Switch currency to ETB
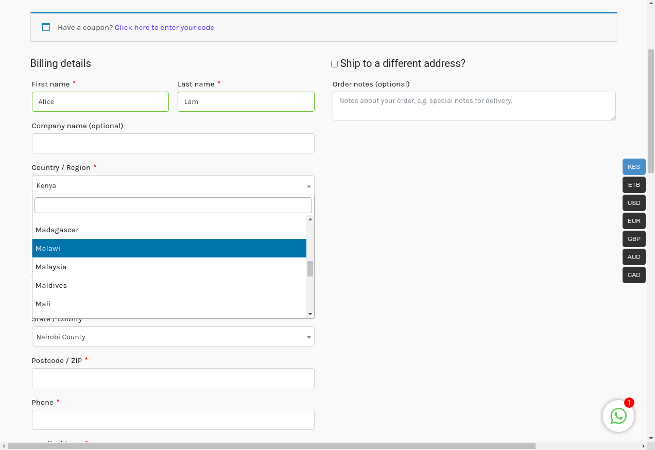The width and height of the screenshot is (655, 450). 633,185
